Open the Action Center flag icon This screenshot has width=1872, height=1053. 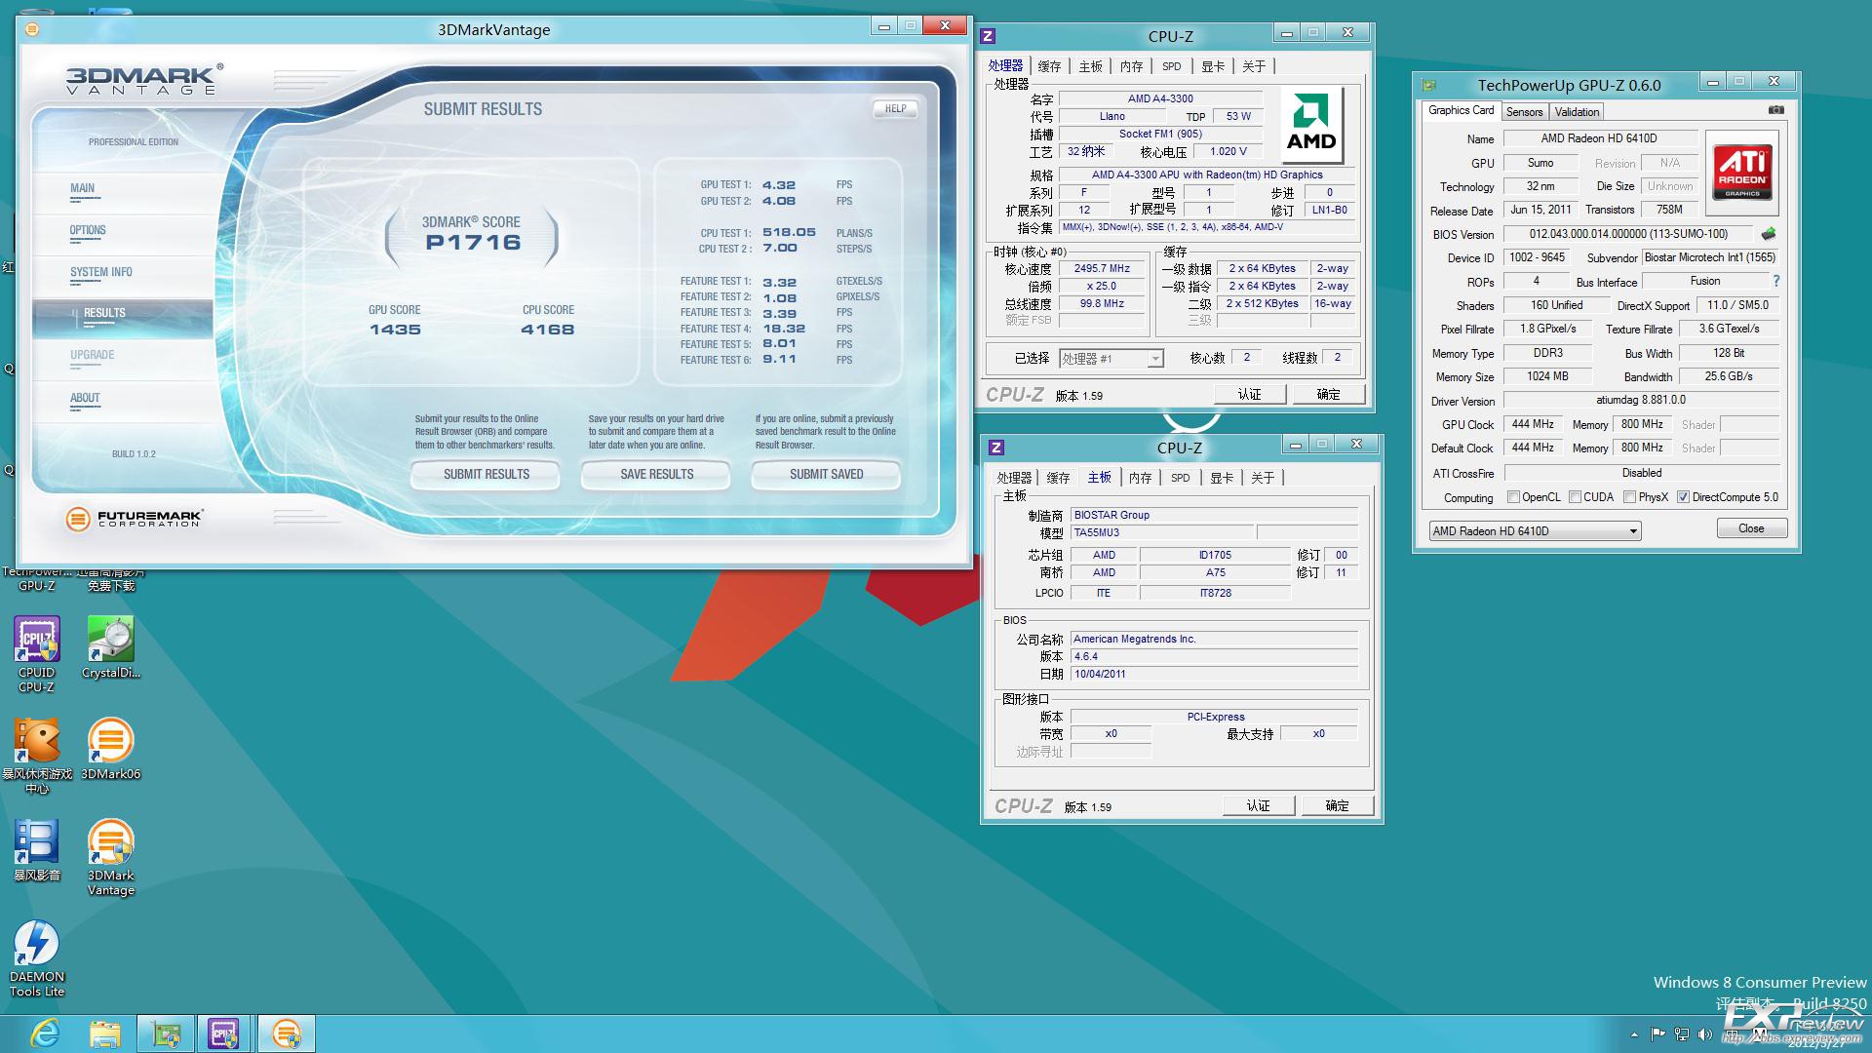tap(1657, 1034)
